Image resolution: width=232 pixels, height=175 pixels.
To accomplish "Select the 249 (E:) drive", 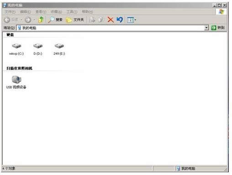I will point(59,49).
